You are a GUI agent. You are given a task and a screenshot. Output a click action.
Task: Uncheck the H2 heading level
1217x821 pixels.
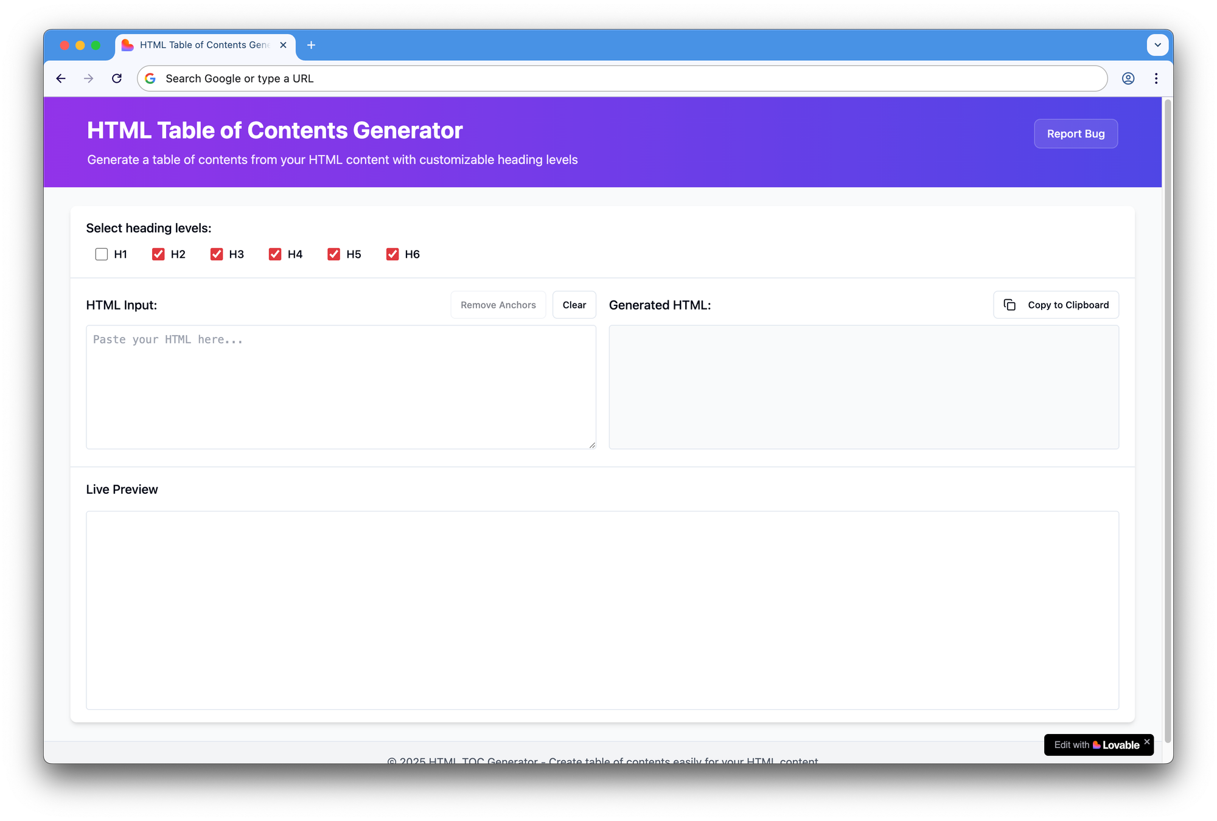pyautogui.click(x=158, y=254)
